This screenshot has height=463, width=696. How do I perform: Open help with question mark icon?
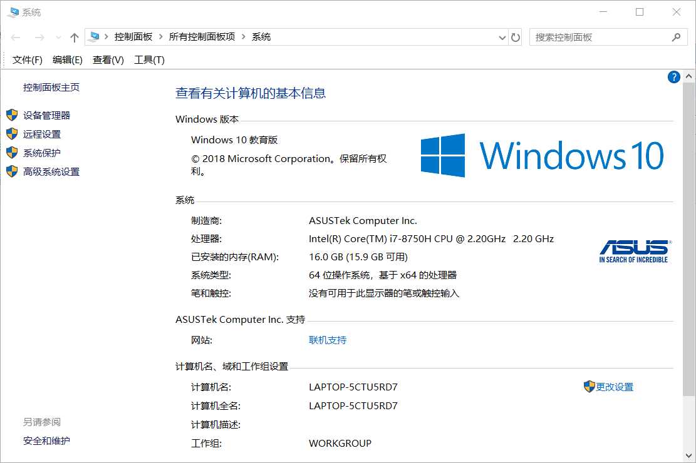coord(674,77)
